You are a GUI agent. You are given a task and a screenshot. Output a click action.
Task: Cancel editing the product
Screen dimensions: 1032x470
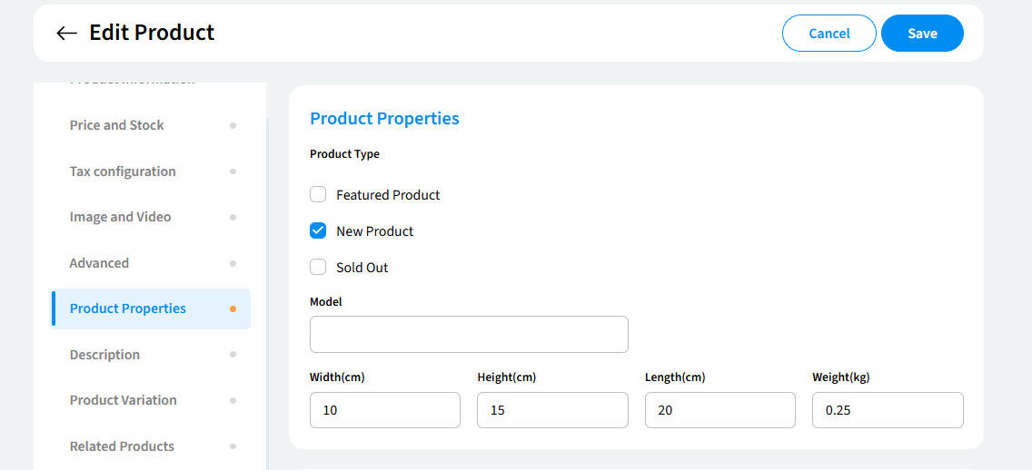[829, 34]
